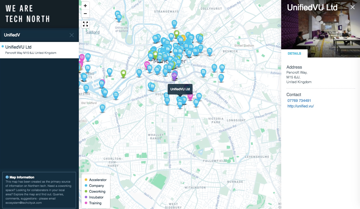The width and height of the screenshot is (360, 209).
Task: Zoom in on the map
Action: point(85,6)
